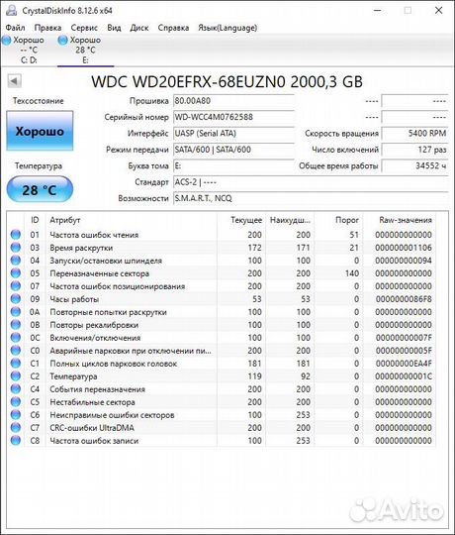Click status icon of attribute 04
Screen dimensions: 455x535
(16, 261)
